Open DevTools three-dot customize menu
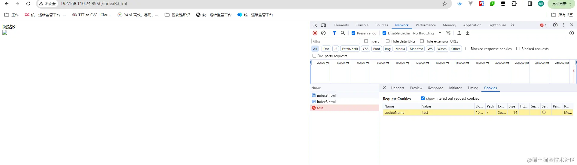Screen dimensions: 577x165 pos(564,25)
